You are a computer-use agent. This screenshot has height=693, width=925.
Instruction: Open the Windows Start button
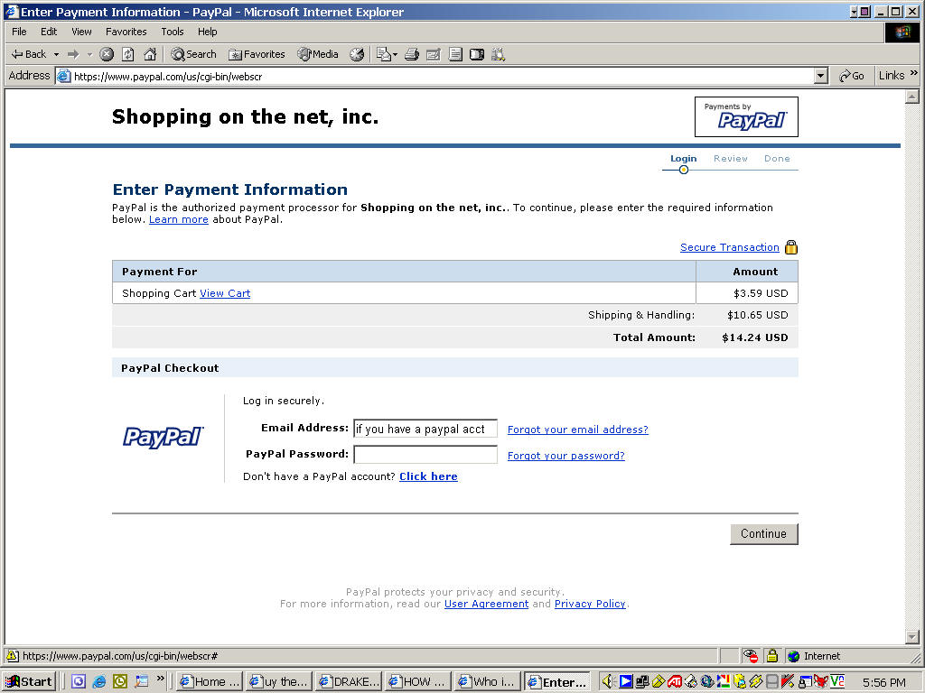pyautogui.click(x=29, y=682)
